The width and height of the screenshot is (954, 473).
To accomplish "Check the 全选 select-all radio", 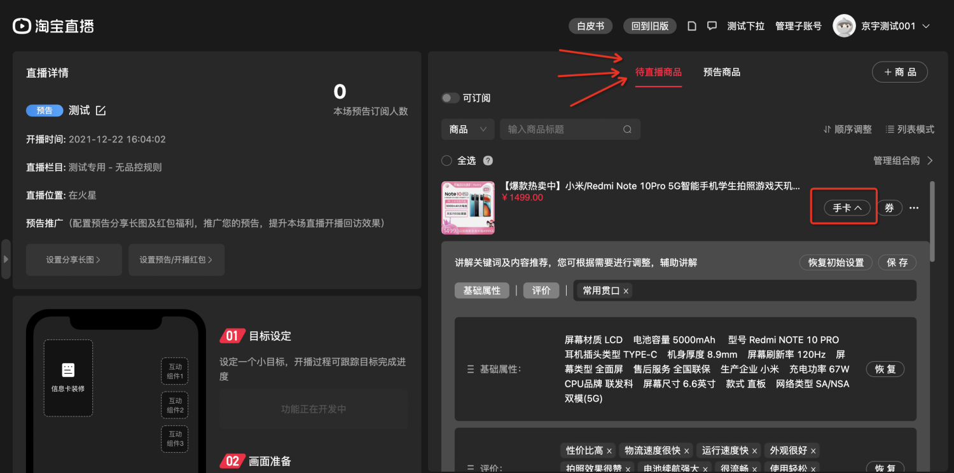I will 446,161.
